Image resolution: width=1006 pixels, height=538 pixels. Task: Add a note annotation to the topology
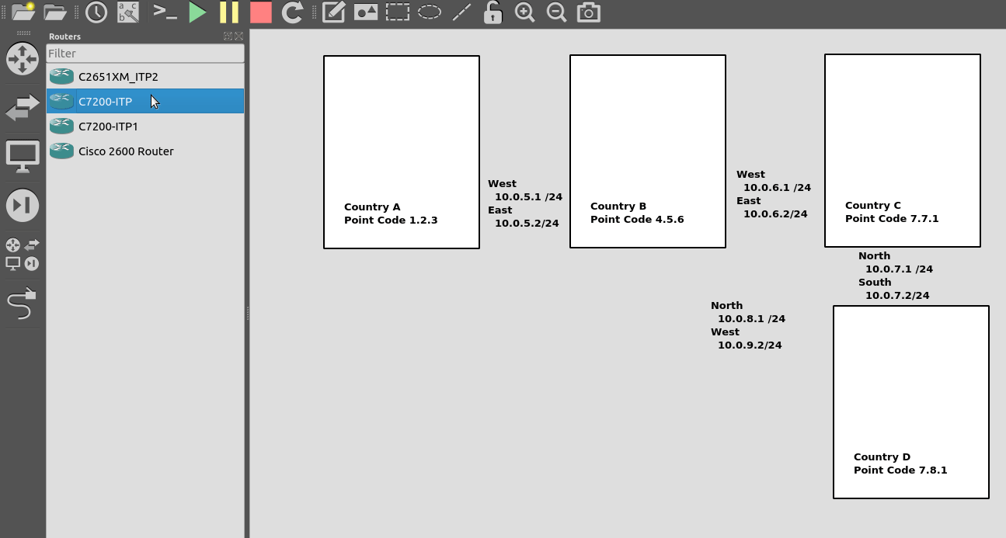[332, 12]
